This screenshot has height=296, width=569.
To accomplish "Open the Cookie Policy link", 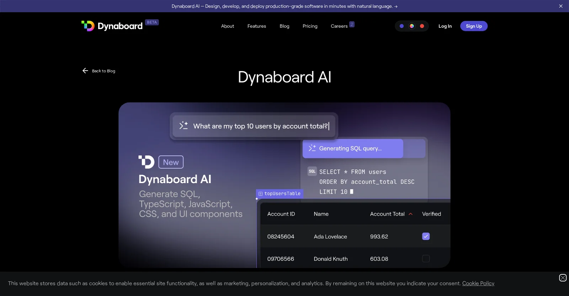I will pos(478,283).
